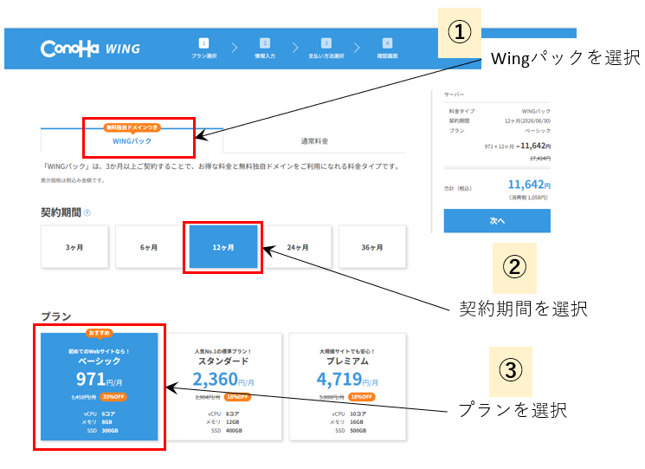Viewport: 645px width, 469px height.
Task: Click the 4,719円/月 price
Action: pyautogui.click(x=347, y=379)
